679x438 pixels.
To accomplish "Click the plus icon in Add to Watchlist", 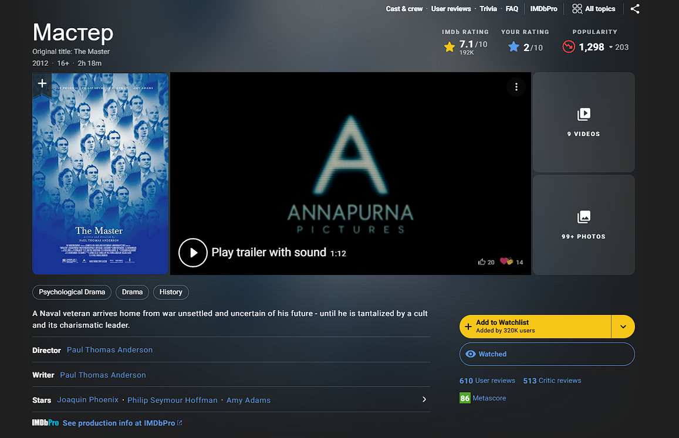I will pos(468,327).
